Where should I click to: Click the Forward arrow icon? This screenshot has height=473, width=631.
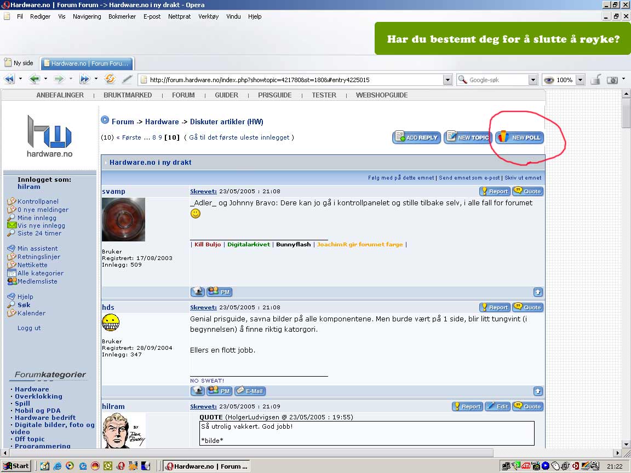[59, 79]
